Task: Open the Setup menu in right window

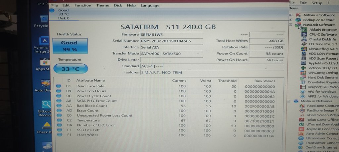Action: [x=317, y=3]
